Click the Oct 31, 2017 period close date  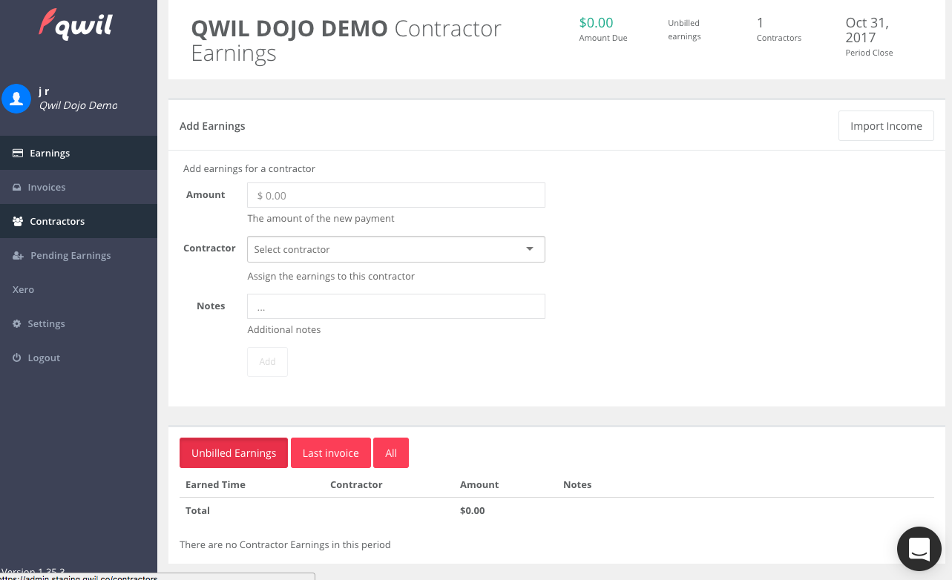tap(867, 30)
